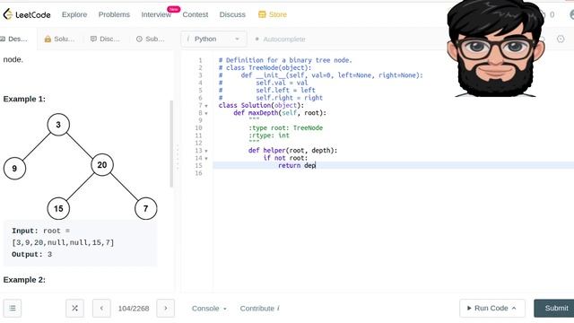Switch to the Discuss tab

[x=106, y=39]
